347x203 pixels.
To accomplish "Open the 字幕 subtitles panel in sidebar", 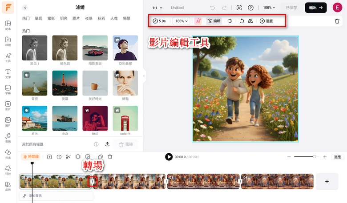I will (x=8, y=90).
